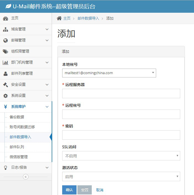Open the 激活状态 dropdown

click(121, 176)
